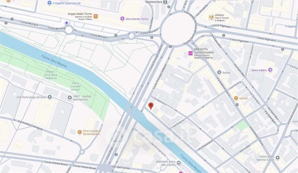
Task: Select the Unieuro shopping icon
Action: [x=211, y=18]
